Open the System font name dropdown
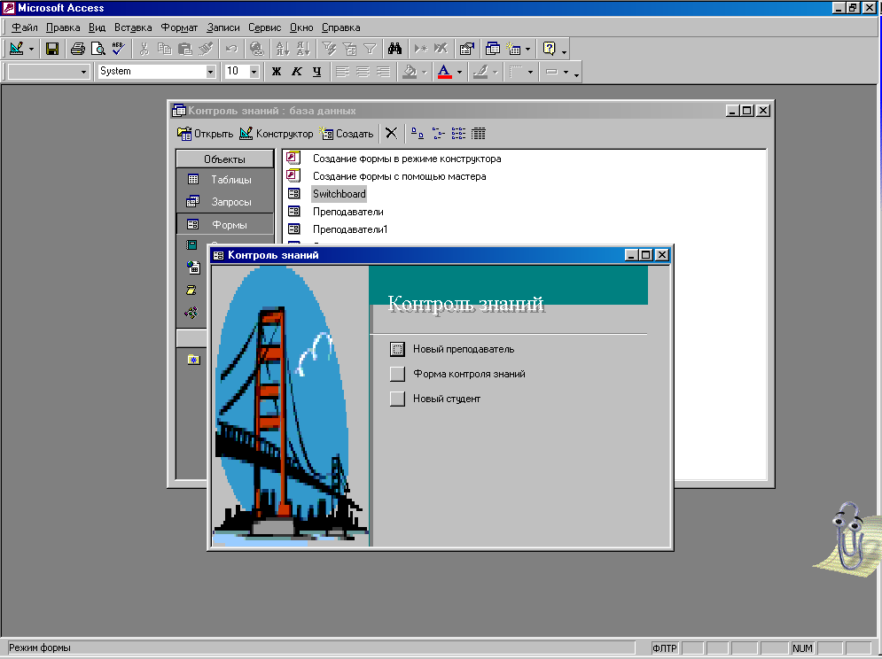This screenshot has height=659, width=882. 210,72
